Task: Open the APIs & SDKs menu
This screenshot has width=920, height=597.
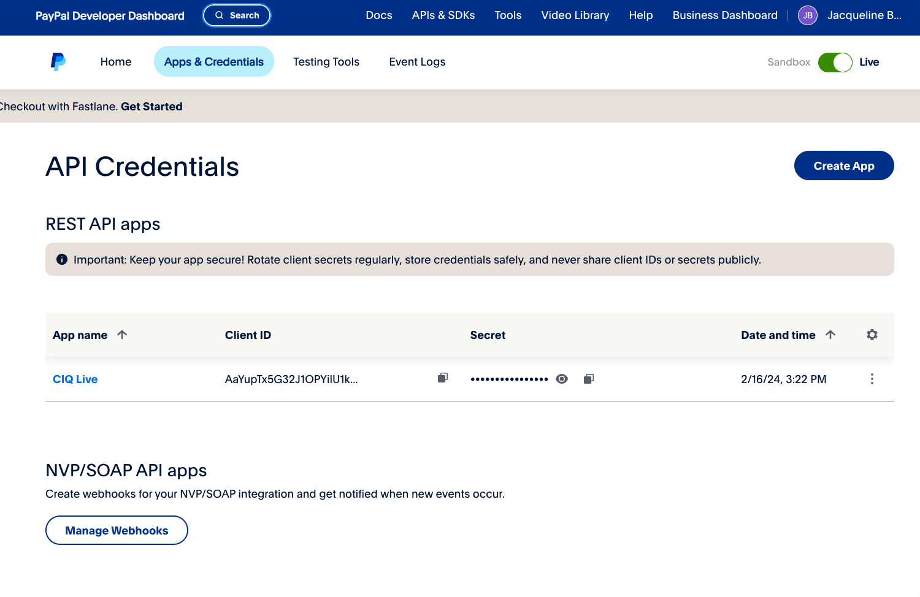Action: tap(443, 15)
